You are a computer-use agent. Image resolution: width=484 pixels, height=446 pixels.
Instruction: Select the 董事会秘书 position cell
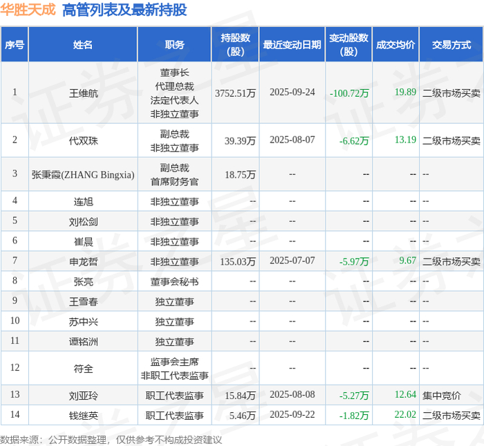pos(174,281)
